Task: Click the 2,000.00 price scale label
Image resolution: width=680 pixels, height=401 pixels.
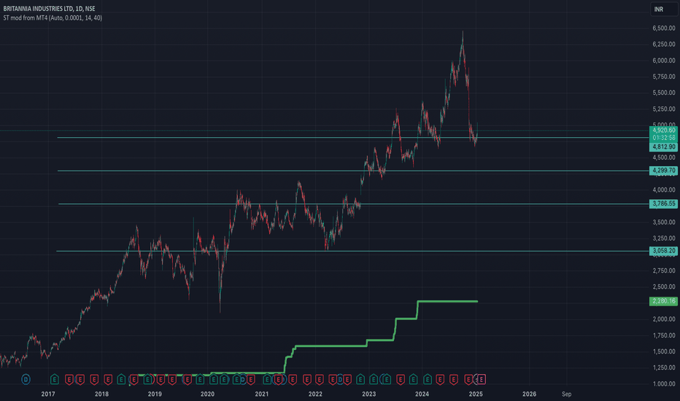Action: point(664,319)
